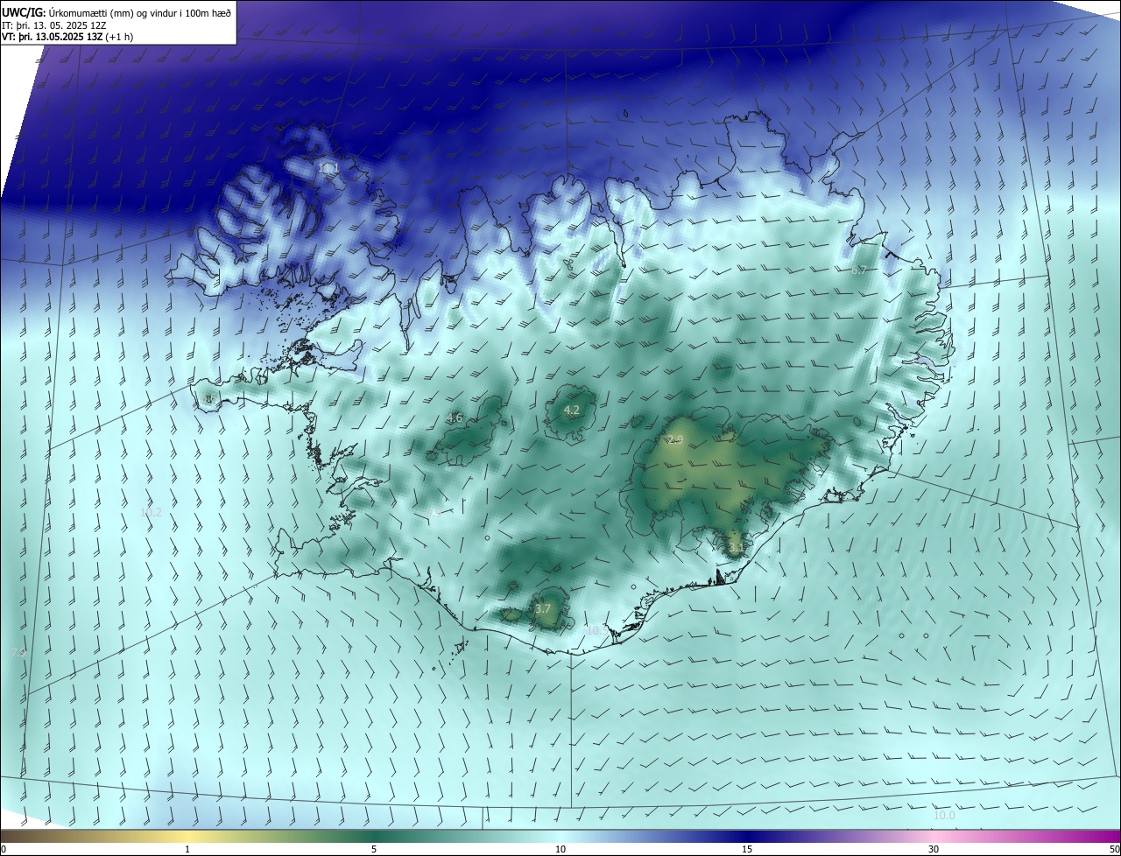Click the '0' tick on the colour bar
The height and width of the screenshot is (856, 1121).
4,849
